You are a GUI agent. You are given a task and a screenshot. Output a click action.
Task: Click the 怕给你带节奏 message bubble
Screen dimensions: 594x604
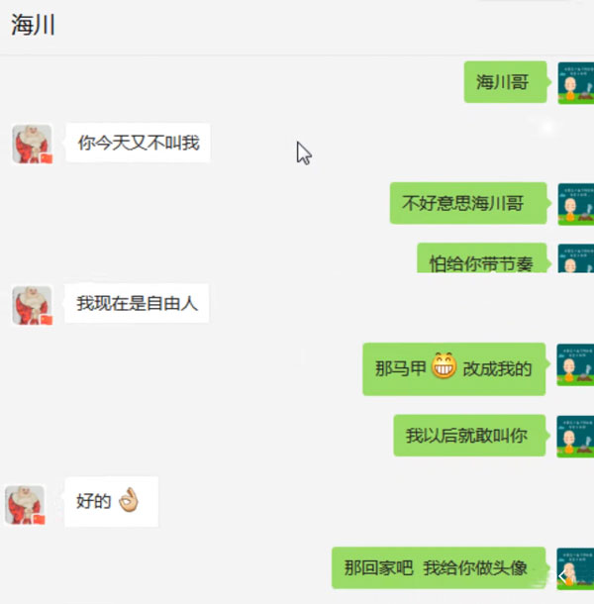(482, 258)
